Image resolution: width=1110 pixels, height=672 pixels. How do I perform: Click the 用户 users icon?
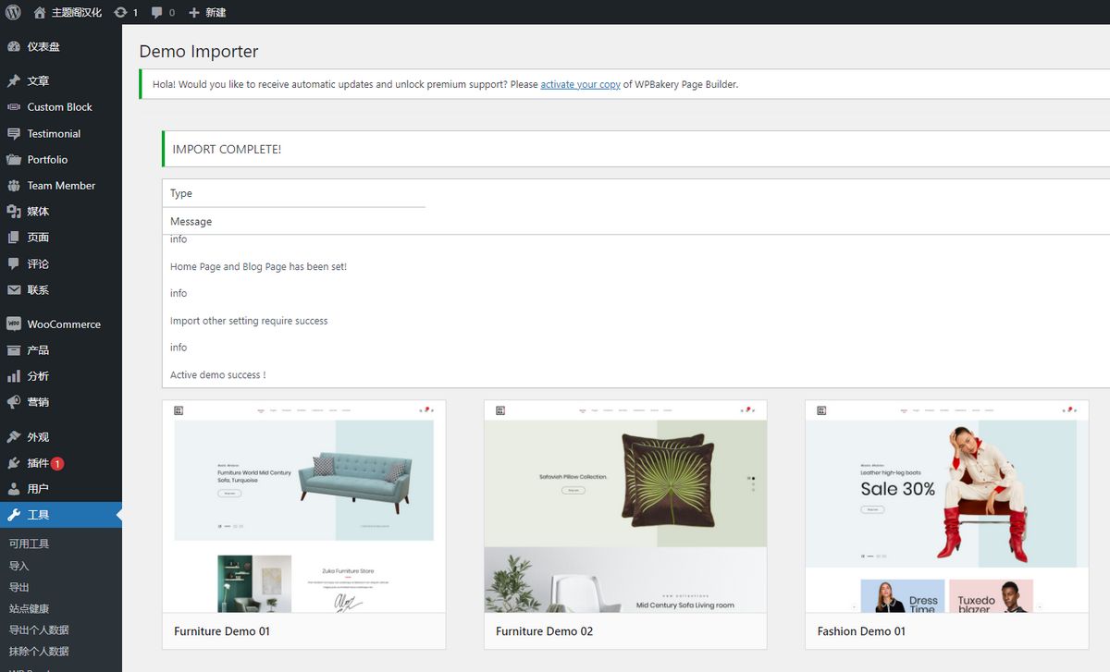tap(14, 489)
